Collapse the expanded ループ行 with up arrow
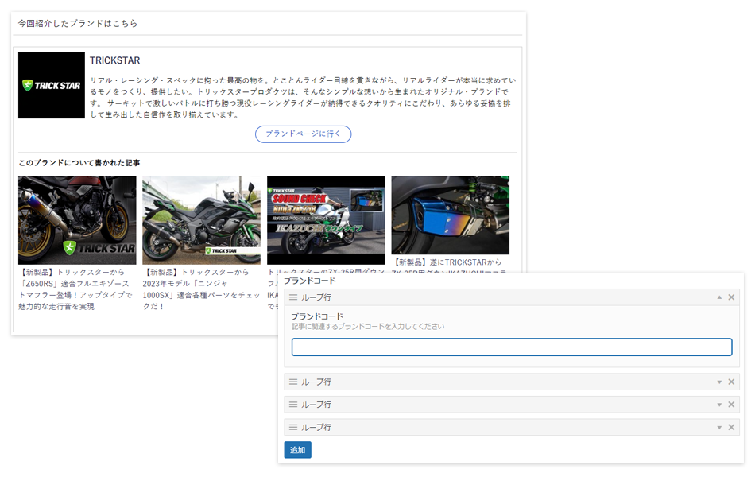755x477 pixels. pyautogui.click(x=719, y=297)
